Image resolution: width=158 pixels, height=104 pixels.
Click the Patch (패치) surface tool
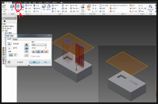coord(132,5)
